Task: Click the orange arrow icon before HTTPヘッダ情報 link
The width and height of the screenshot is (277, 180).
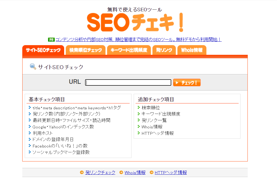Action: point(151,172)
